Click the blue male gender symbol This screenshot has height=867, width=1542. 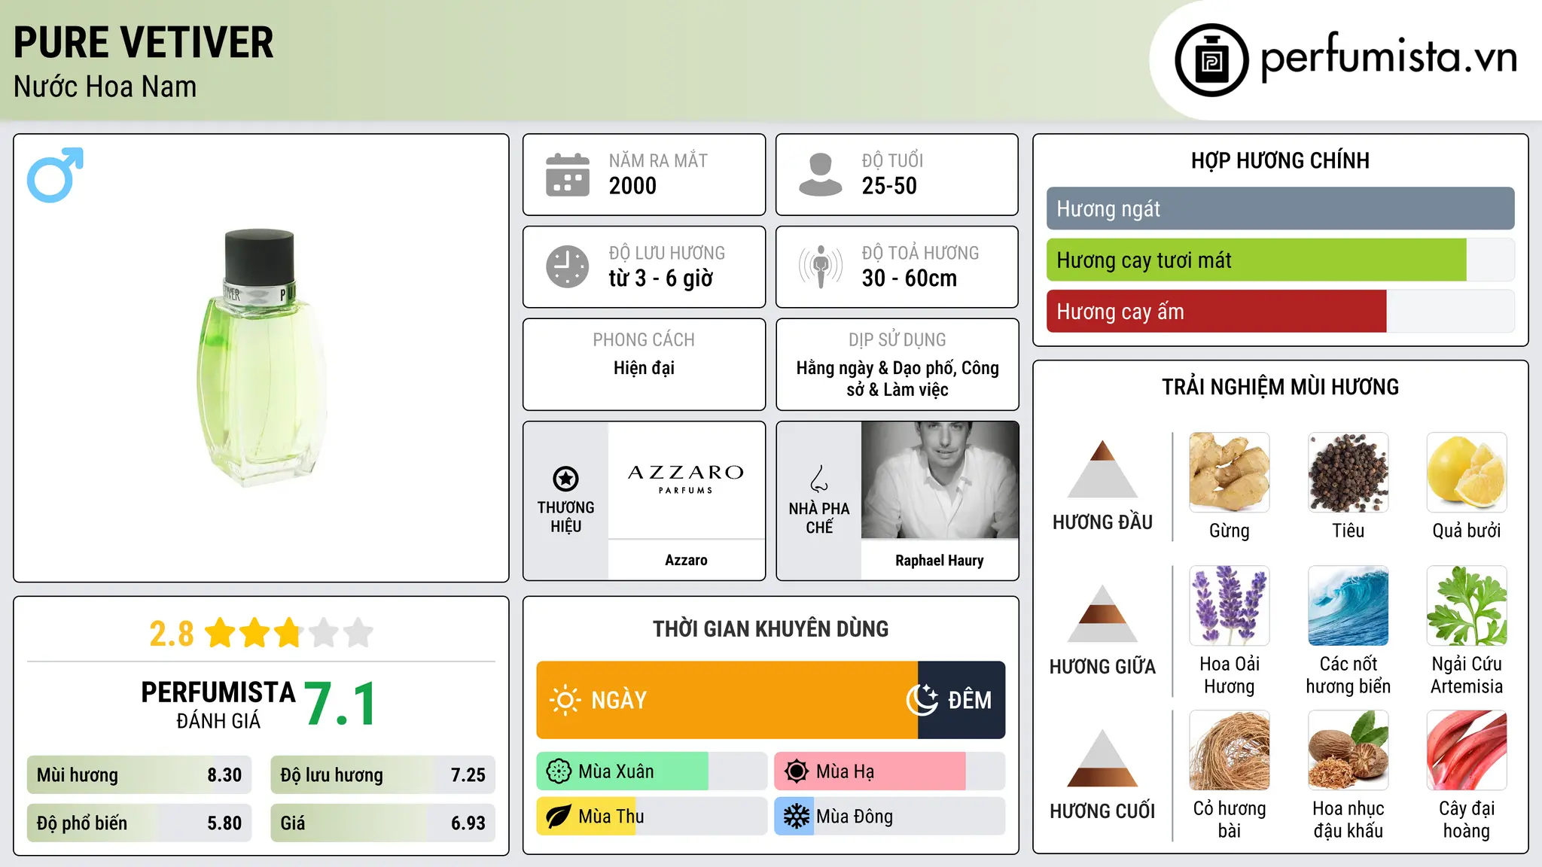(x=55, y=175)
